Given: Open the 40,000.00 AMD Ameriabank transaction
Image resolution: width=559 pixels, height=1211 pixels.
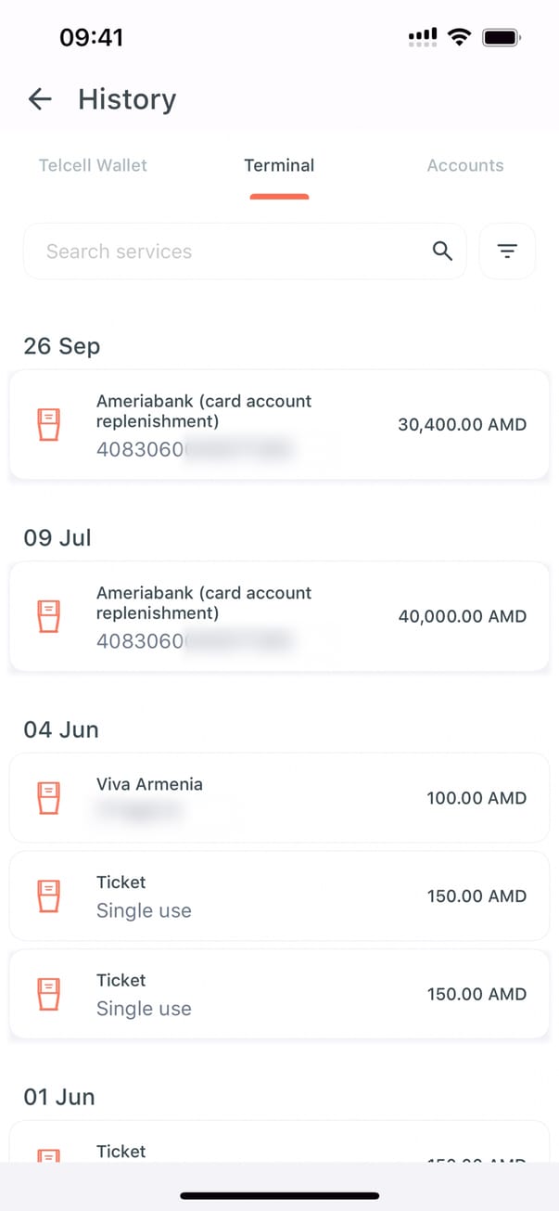Looking at the screenshot, I should point(279,616).
